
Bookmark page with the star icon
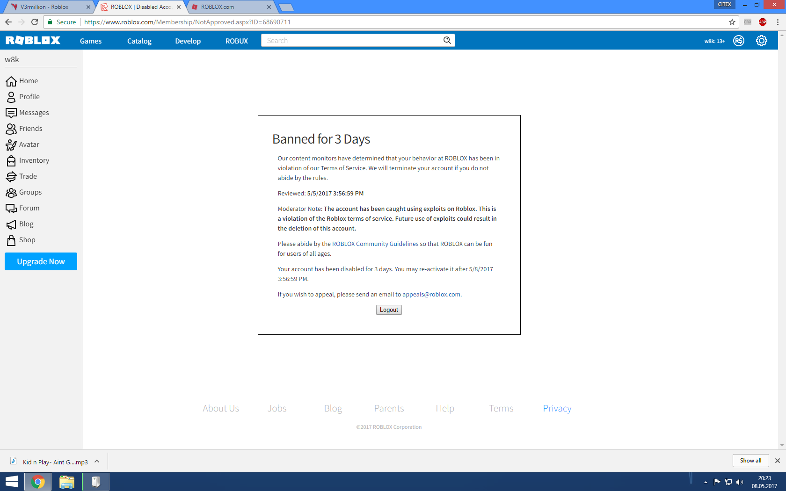pos(732,22)
